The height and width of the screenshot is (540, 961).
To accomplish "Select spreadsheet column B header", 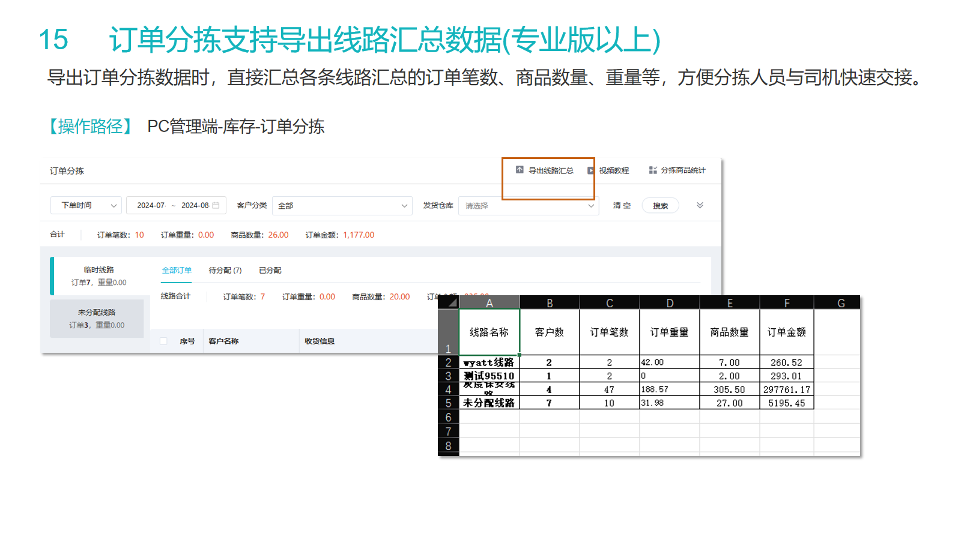I will click(550, 303).
